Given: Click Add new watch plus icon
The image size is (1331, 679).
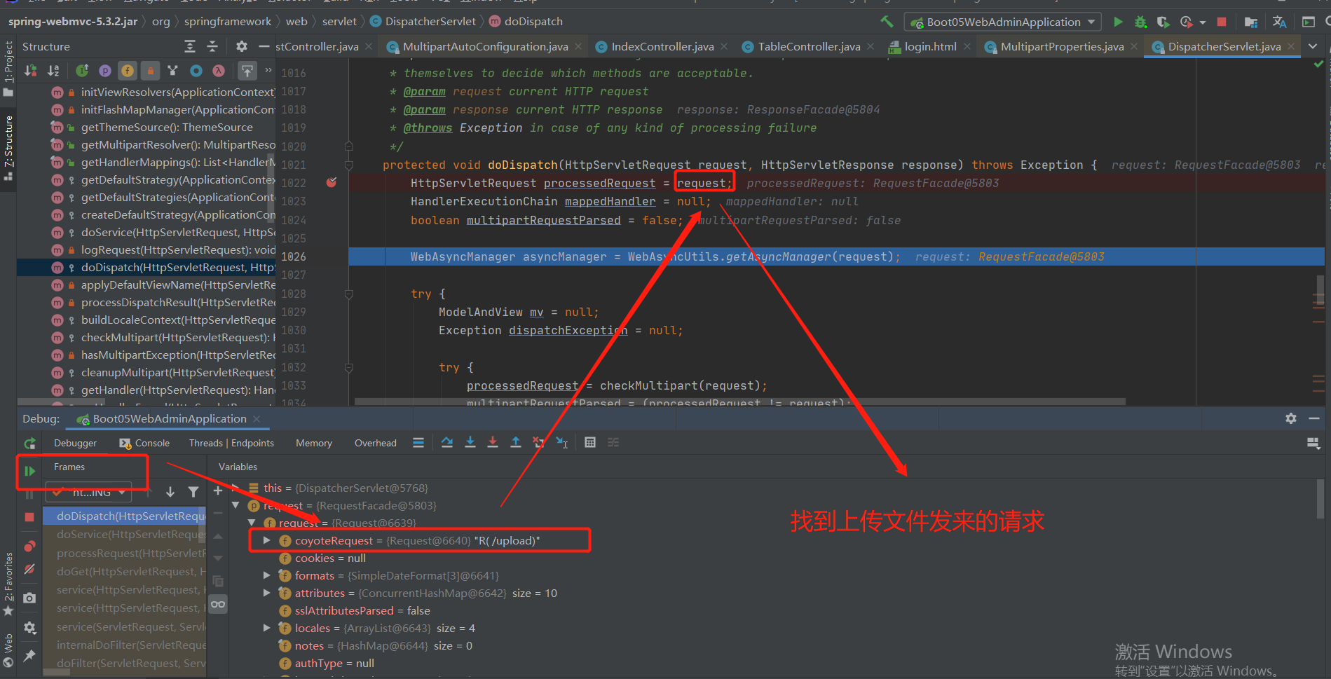Looking at the screenshot, I should point(218,491).
